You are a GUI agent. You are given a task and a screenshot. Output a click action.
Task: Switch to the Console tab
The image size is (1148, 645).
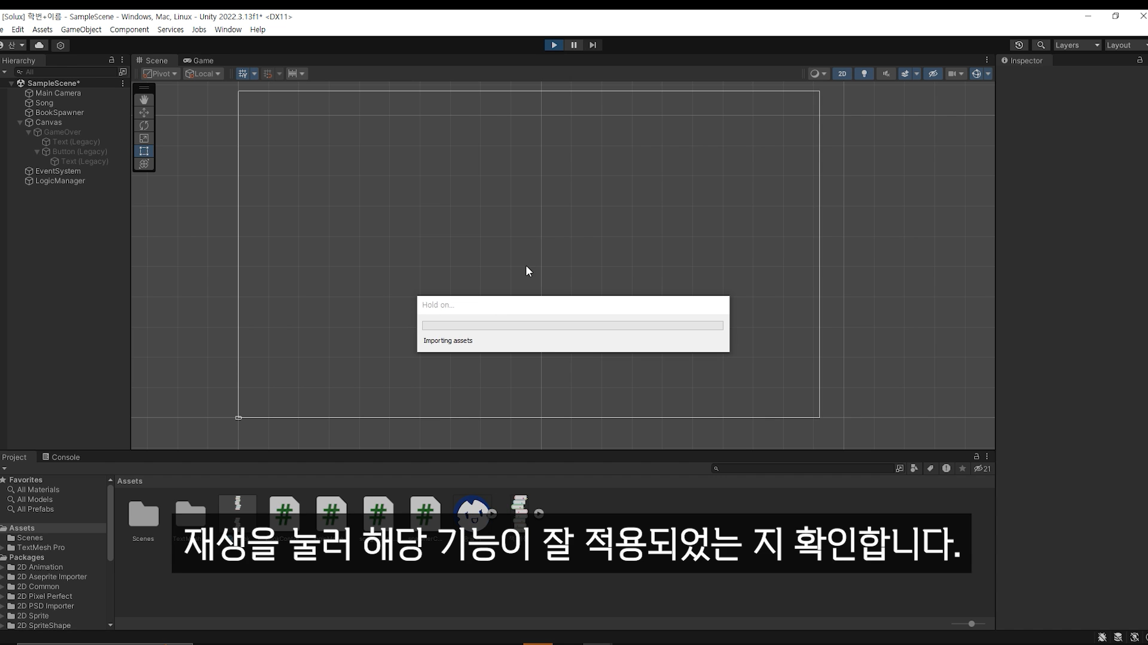click(x=61, y=457)
